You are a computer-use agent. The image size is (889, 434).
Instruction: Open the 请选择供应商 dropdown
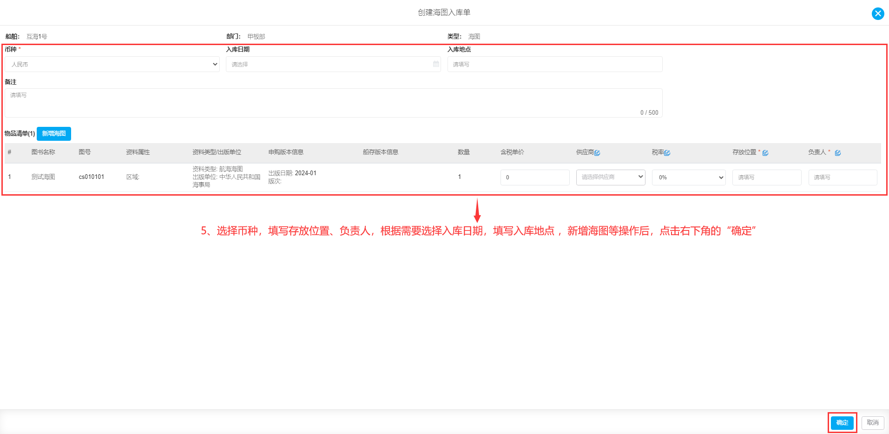click(x=611, y=177)
